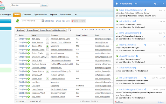Check the box for James, Tom
This screenshot has height=104, width=166.
[16, 79]
